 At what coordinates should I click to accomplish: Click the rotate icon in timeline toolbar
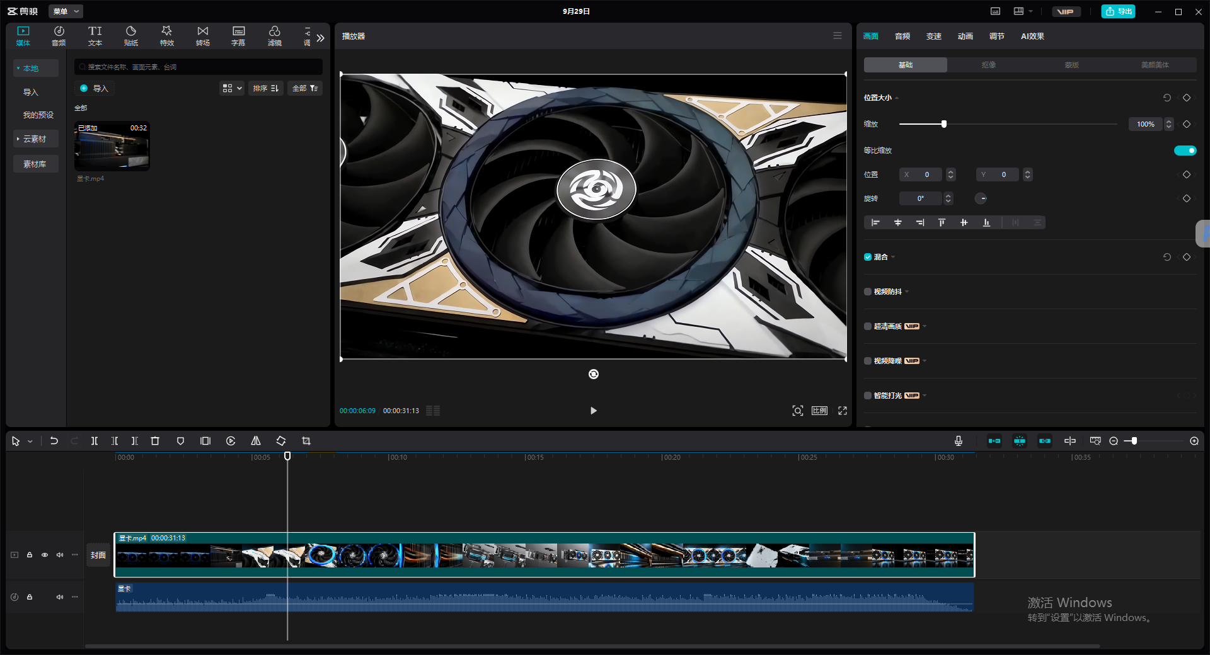click(281, 441)
